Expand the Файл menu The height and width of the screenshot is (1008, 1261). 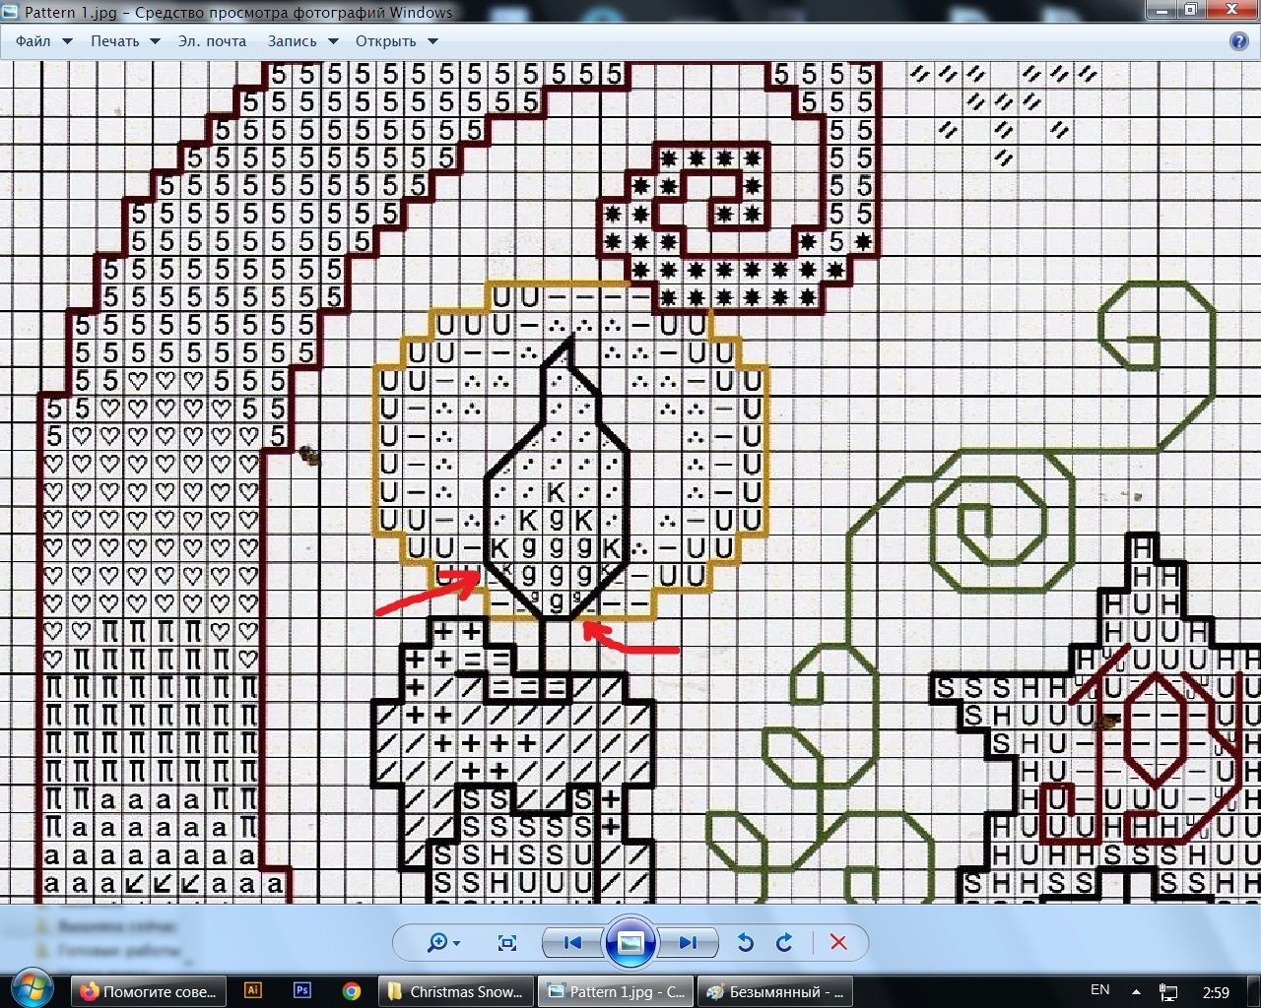pyautogui.click(x=43, y=41)
